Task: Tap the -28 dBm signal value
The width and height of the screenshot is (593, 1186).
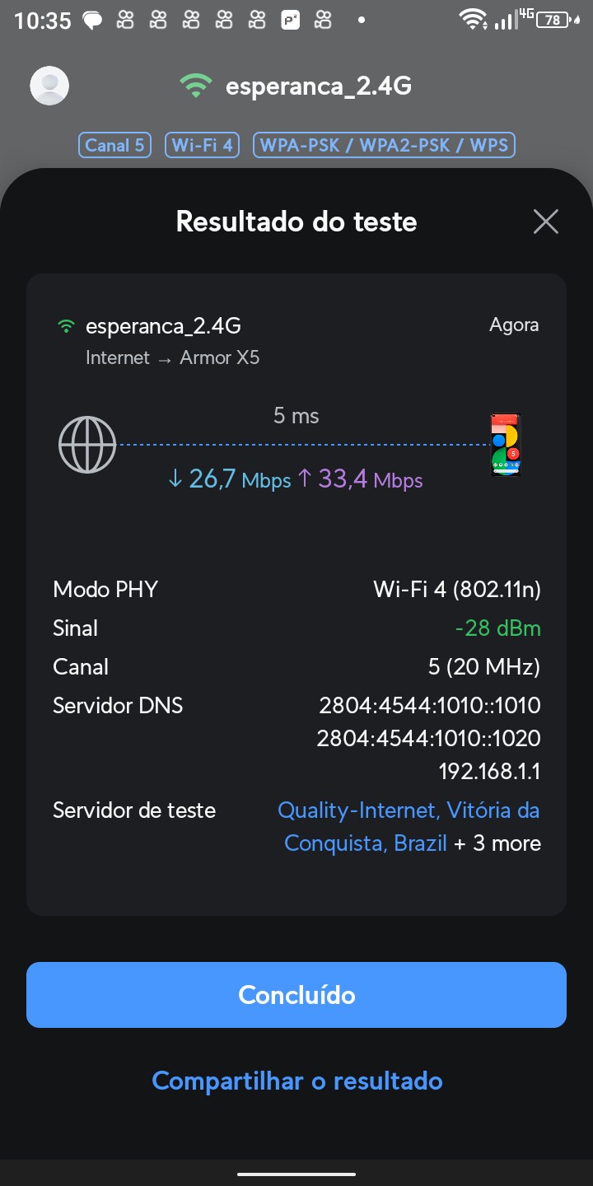Action: coord(497,628)
